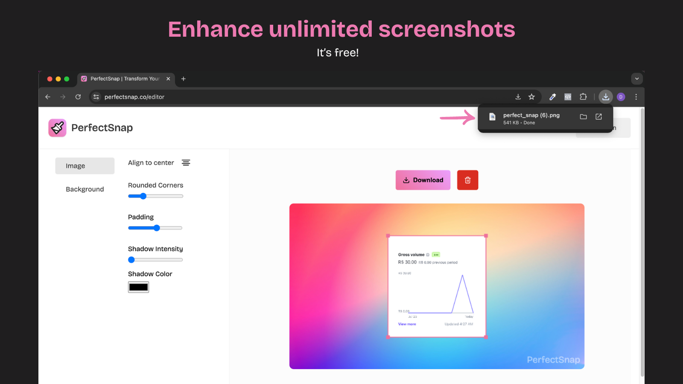
Task: Click install app icon in address bar
Action: pyautogui.click(x=518, y=97)
